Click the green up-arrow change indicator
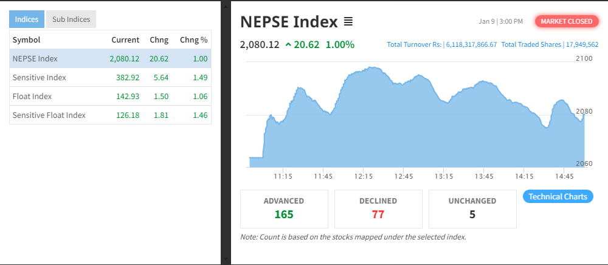This screenshot has width=608, height=265. pyautogui.click(x=288, y=45)
